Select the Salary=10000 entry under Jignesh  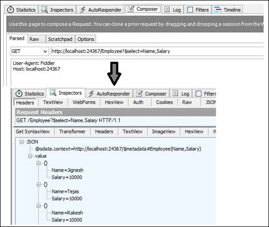point(67,177)
